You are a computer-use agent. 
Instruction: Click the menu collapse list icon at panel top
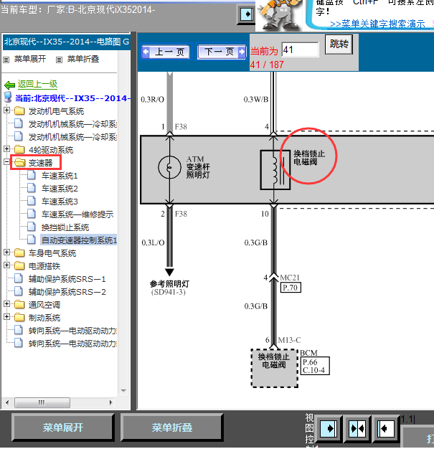pos(59,60)
